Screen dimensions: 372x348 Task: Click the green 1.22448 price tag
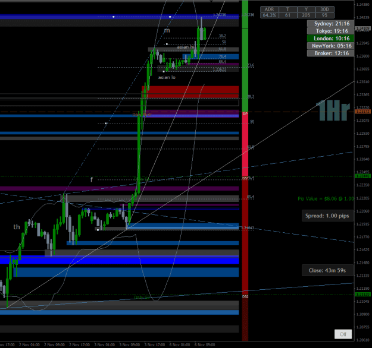coord(363,176)
